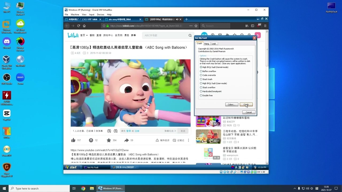
Task: Reload the bilibili page
Action: pos(79,26)
